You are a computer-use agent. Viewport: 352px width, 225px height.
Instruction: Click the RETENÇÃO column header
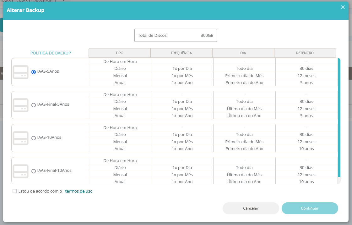tap(305, 53)
